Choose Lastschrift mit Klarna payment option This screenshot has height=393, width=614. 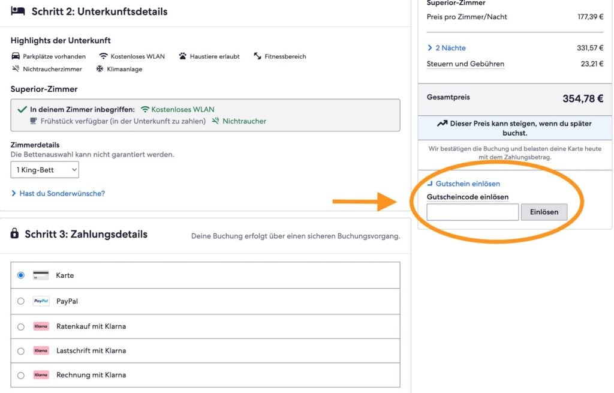20,351
